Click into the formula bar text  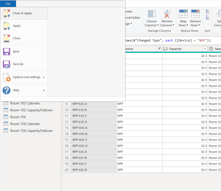click(x=168, y=41)
